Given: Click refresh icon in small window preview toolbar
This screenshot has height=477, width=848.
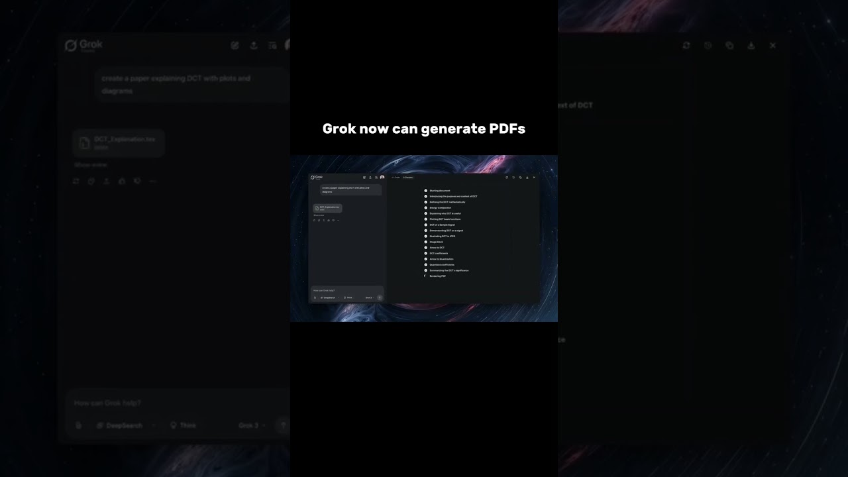Looking at the screenshot, I should coord(507,178).
